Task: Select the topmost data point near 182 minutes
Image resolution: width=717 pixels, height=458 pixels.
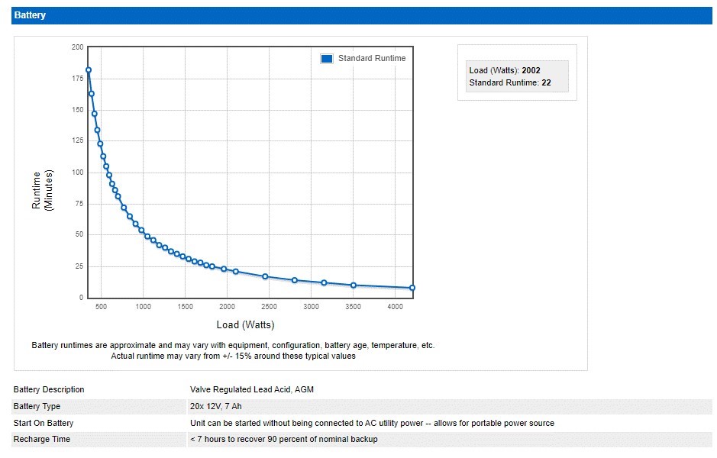Action: click(x=89, y=70)
